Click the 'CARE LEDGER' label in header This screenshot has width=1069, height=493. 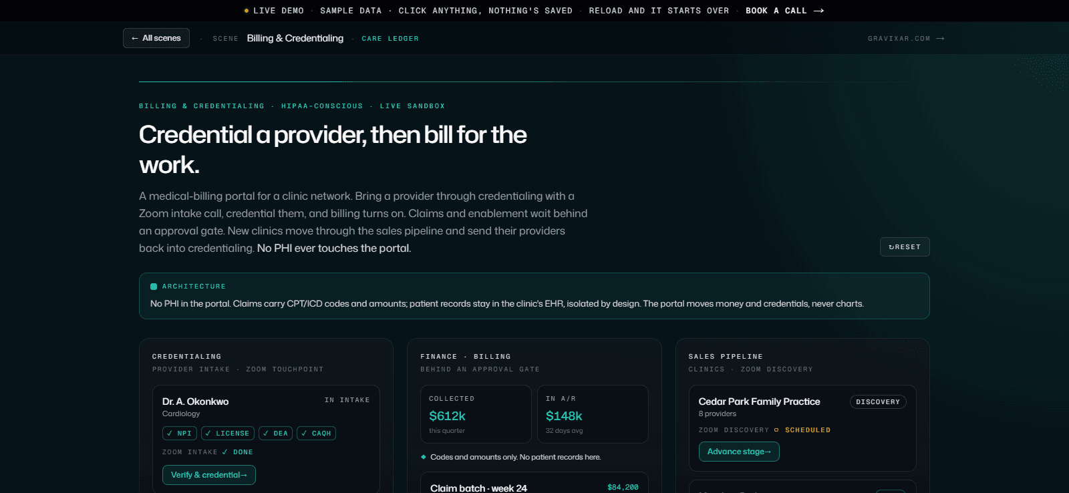(x=390, y=39)
